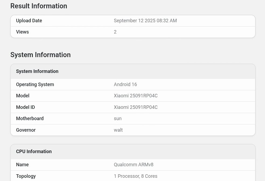The width and height of the screenshot is (265, 181).
Task: Select the motherboard value sun
Action: (118, 119)
